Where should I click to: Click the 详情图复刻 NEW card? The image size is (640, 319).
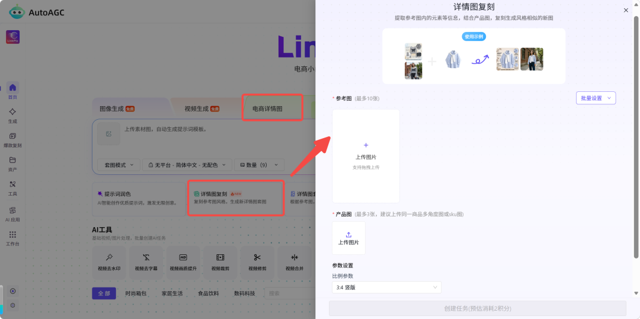point(235,198)
